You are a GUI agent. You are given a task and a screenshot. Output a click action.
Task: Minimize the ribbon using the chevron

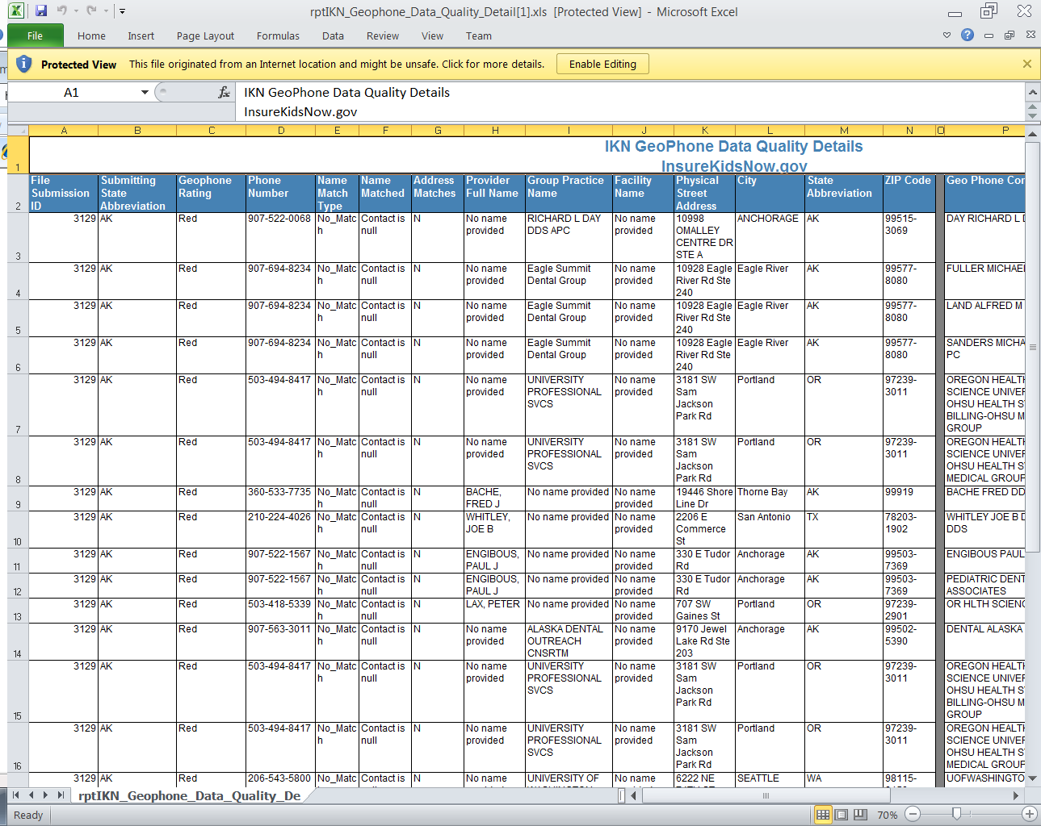[947, 35]
